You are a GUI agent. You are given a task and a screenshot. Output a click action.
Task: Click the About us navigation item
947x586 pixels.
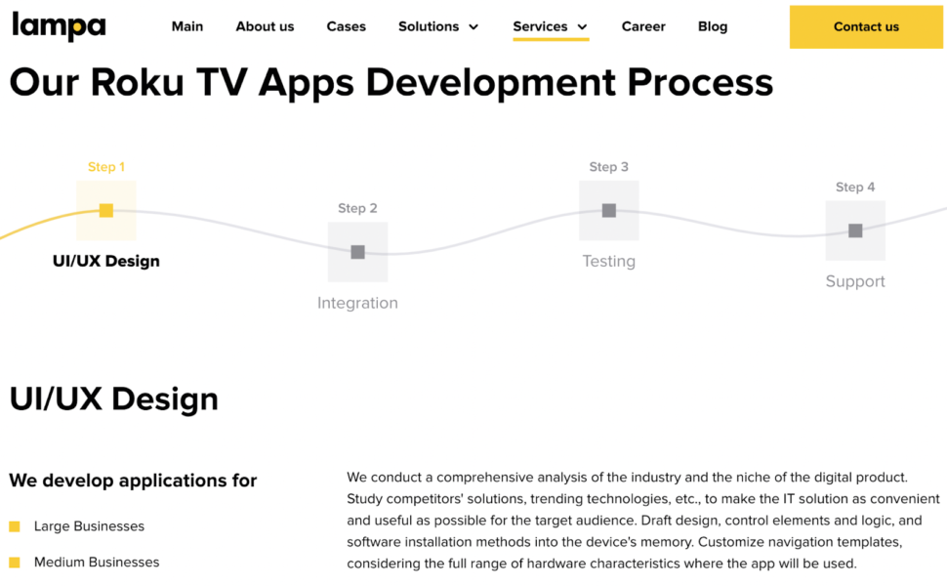point(264,26)
